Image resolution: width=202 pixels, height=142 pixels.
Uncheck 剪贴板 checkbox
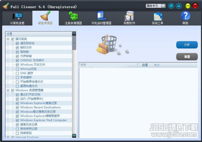pyautogui.click(x=17, y=52)
